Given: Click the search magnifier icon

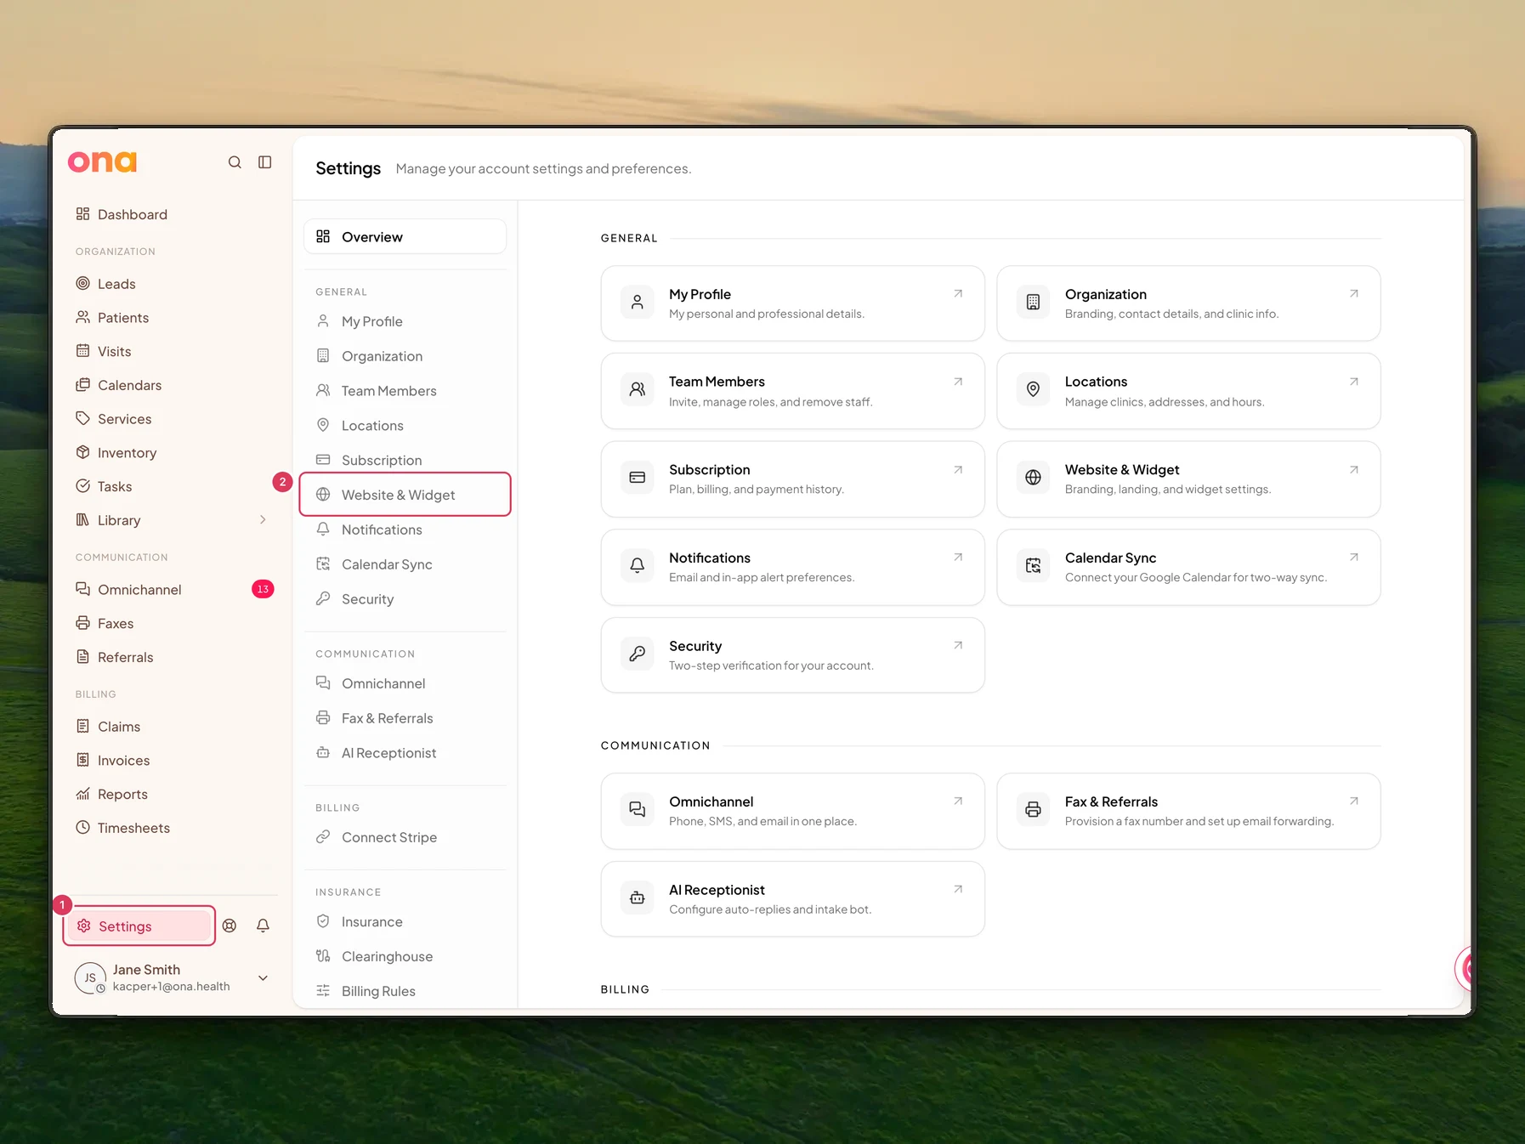Looking at the screenshot, I should coord(235,162).
